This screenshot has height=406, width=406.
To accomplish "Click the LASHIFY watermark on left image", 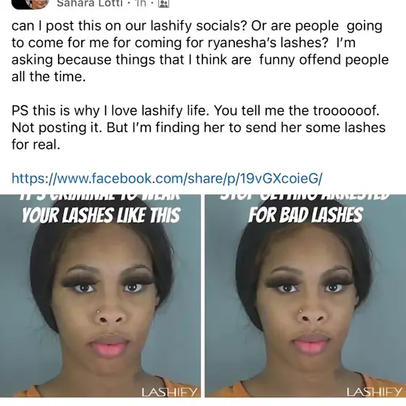I will 170,392.
